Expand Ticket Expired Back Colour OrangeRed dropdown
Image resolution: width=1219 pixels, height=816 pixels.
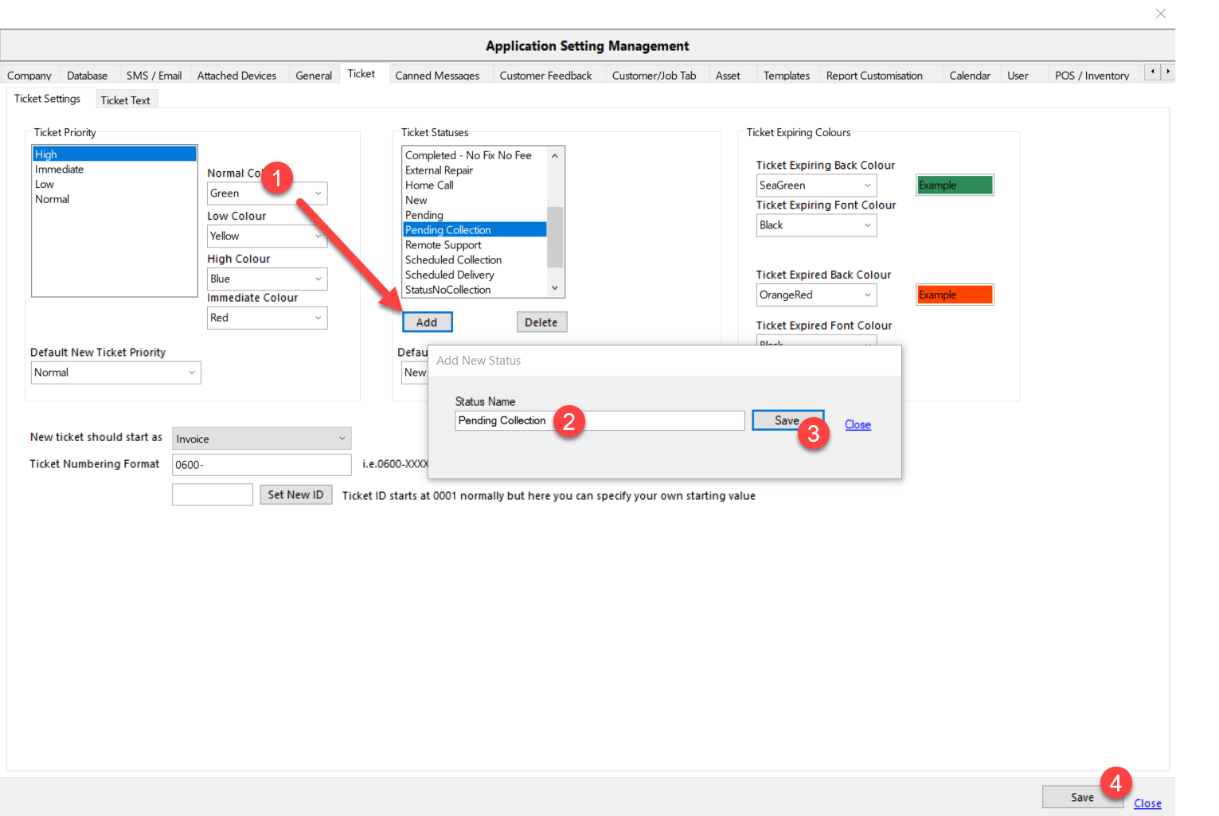[816, 295]
